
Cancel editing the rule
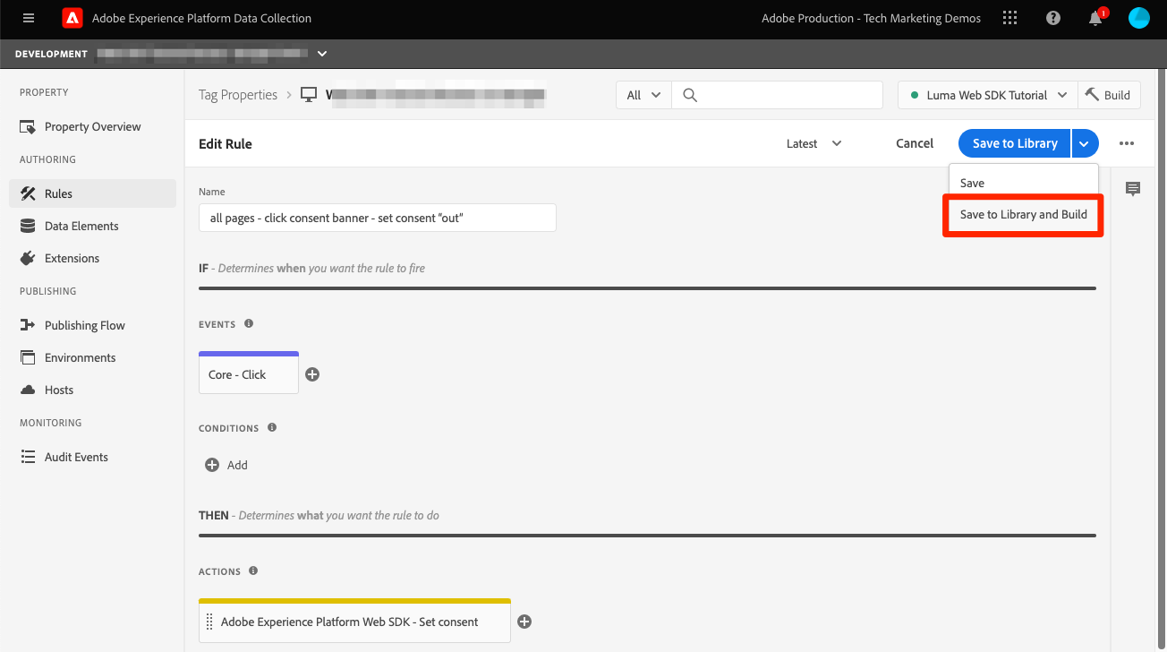click(x=915, y=143)
